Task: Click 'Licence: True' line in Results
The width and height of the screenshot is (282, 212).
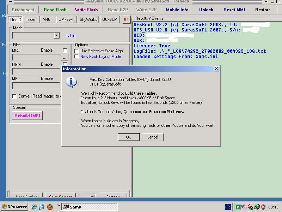Action: coord(152,46)
